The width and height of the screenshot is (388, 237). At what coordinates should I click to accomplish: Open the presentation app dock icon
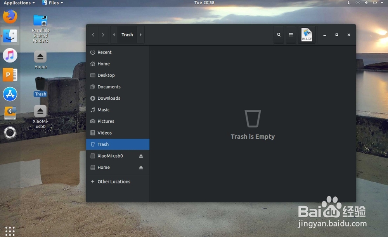10,75
